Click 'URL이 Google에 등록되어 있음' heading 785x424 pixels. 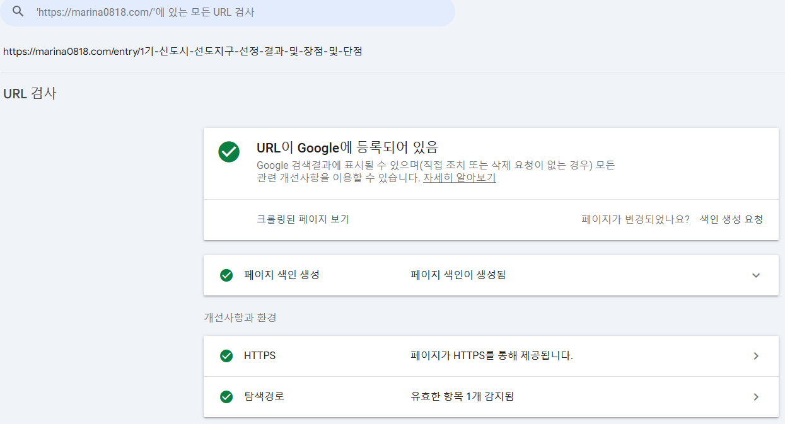(x=347, y=148)
